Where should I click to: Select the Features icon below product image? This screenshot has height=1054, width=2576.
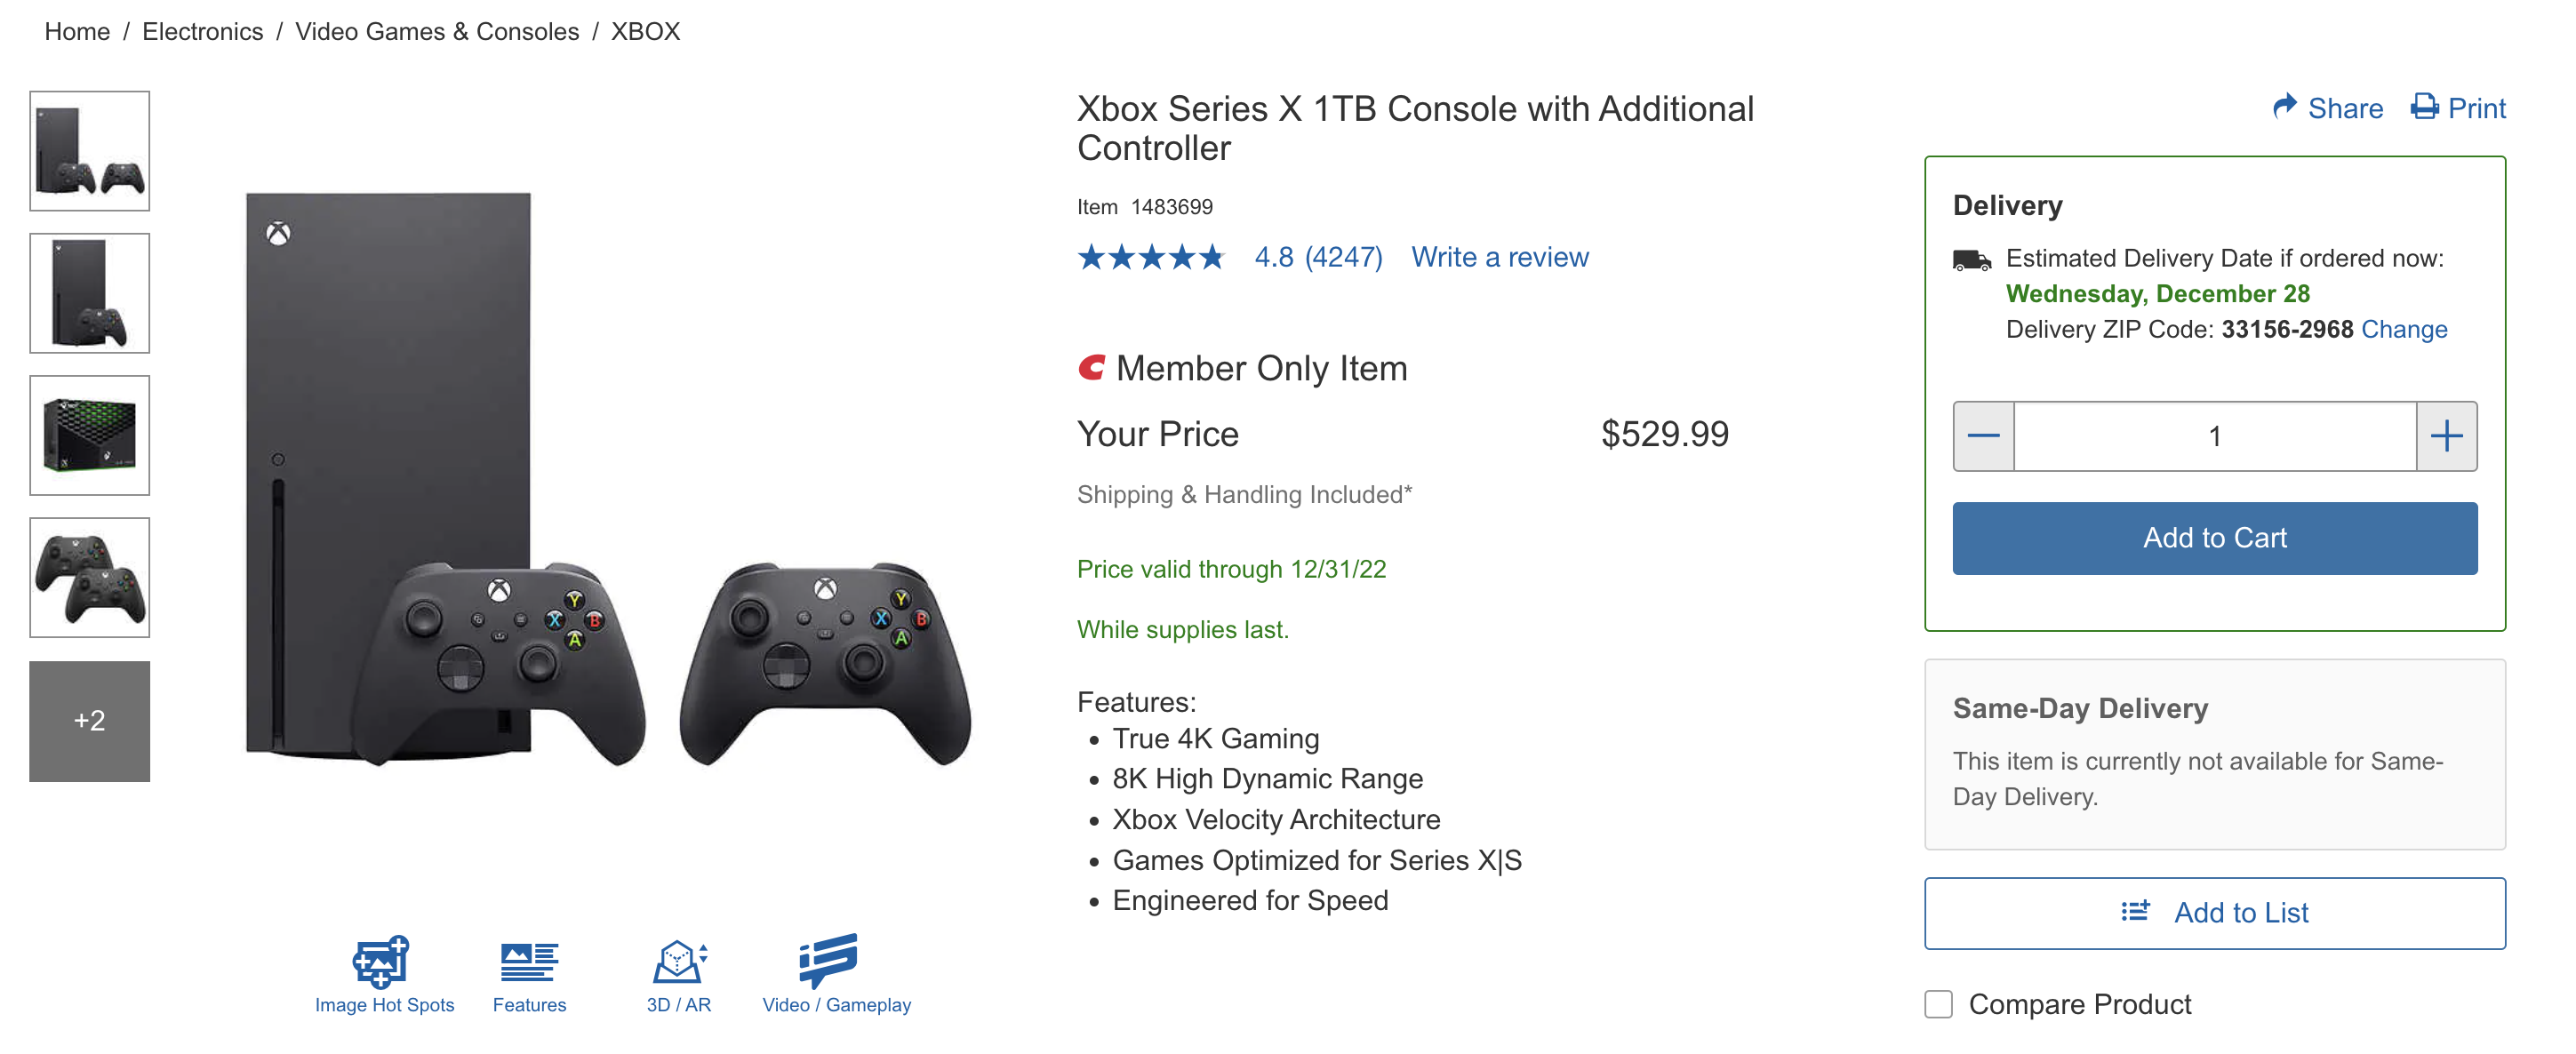click(x=529, y=965)
